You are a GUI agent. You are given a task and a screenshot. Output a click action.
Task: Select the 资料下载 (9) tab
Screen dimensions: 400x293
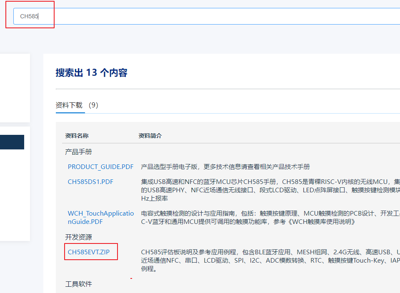[77, 105]
